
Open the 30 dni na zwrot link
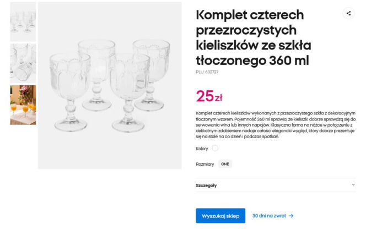tap(269, 216)
